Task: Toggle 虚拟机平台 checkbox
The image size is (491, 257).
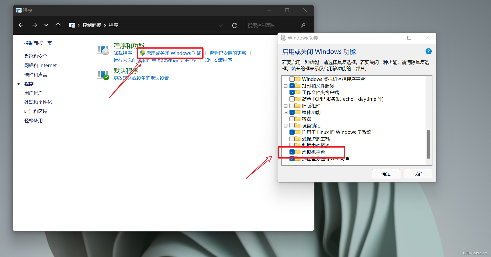Action: coord(292,152)
